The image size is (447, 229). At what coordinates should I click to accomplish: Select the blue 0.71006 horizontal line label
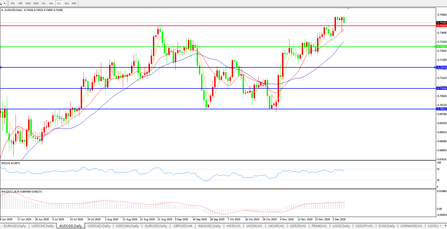pos(442,88)
